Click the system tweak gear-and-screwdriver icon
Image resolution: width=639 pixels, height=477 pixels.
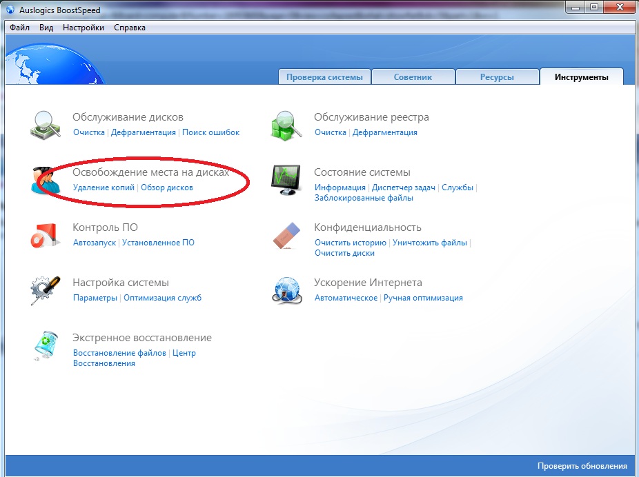point(45,290)
